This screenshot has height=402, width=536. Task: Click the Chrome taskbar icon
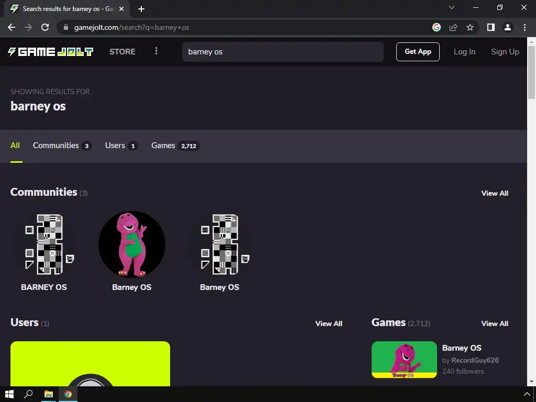(68, 394)
